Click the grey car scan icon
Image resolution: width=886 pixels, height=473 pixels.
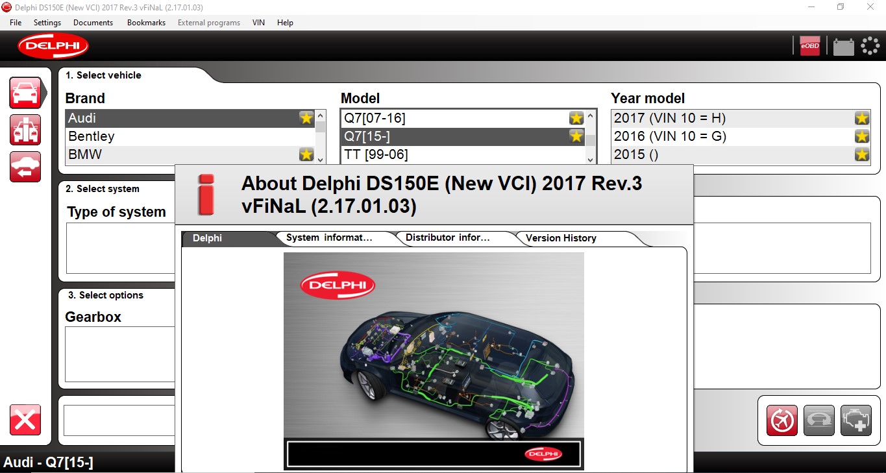pyautogui.click(x=819, y=420)
